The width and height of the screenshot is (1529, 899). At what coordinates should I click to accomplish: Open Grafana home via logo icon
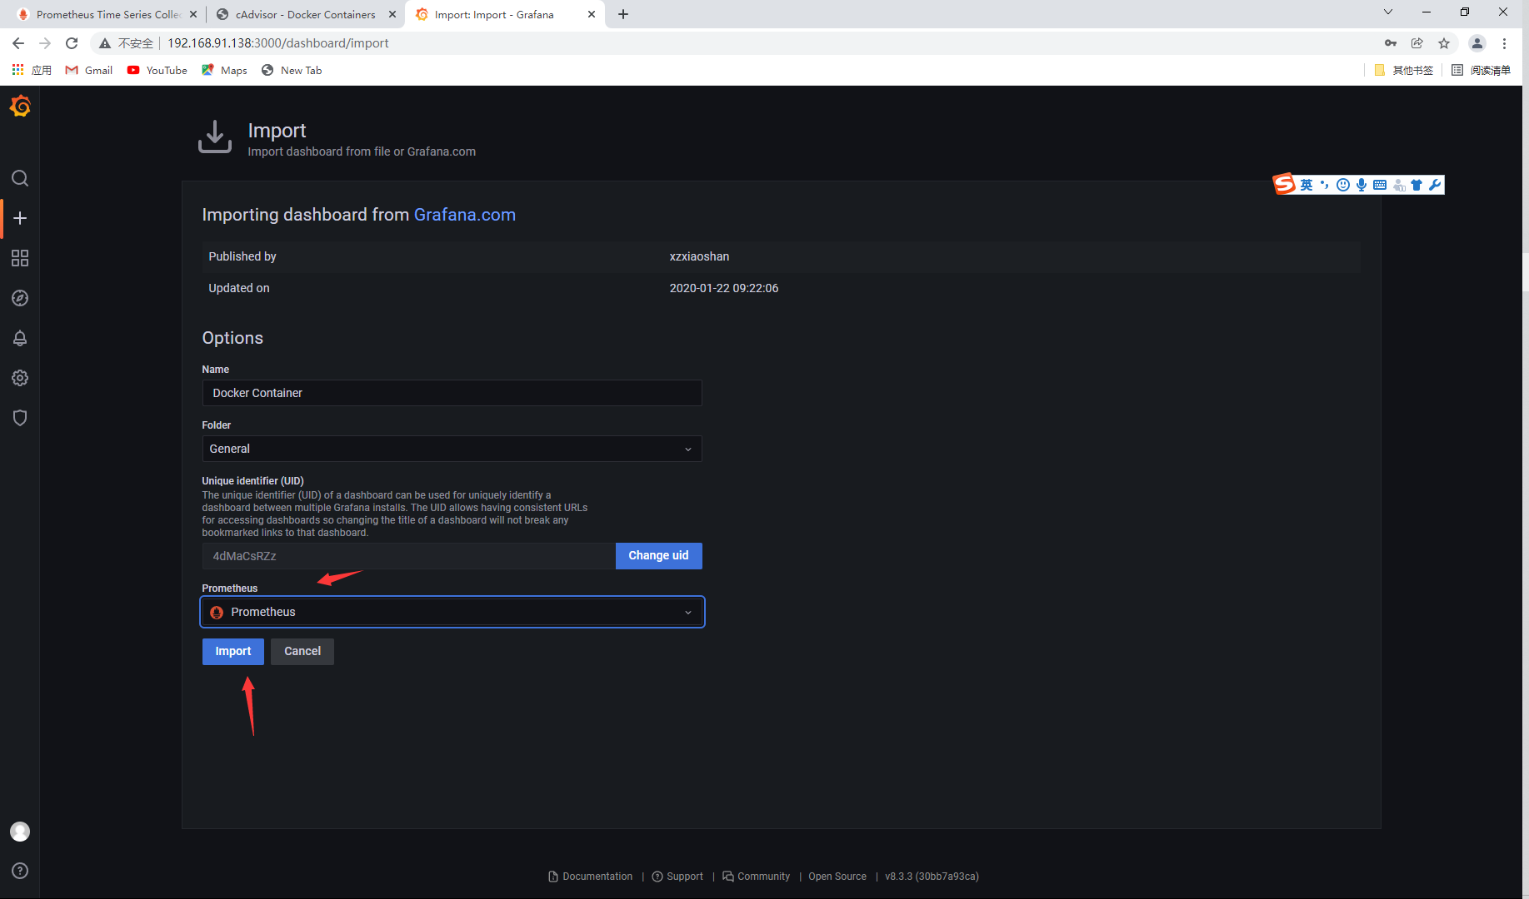[x=20, y=107]
